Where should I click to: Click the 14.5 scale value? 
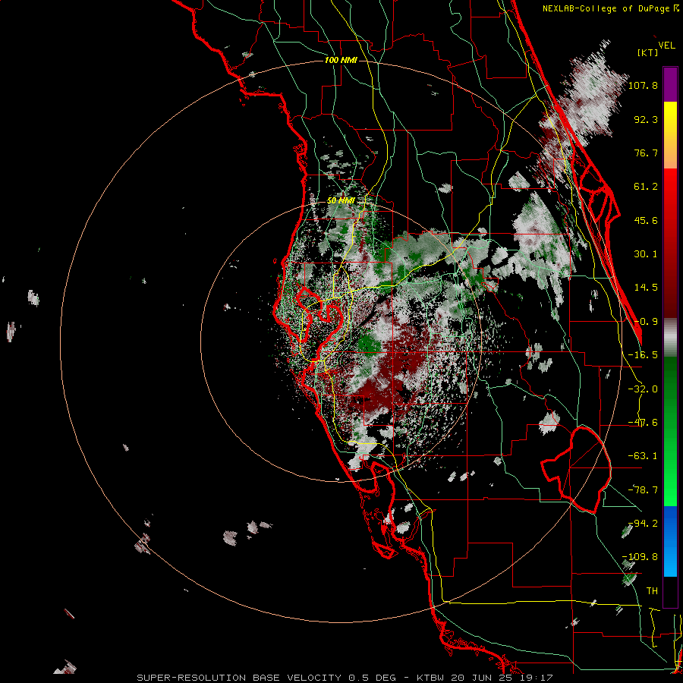click(x=646, y=288)
